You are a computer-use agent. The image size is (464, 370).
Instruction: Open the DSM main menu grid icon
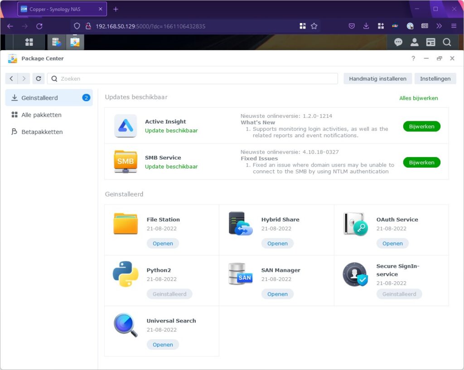(29, 42)
